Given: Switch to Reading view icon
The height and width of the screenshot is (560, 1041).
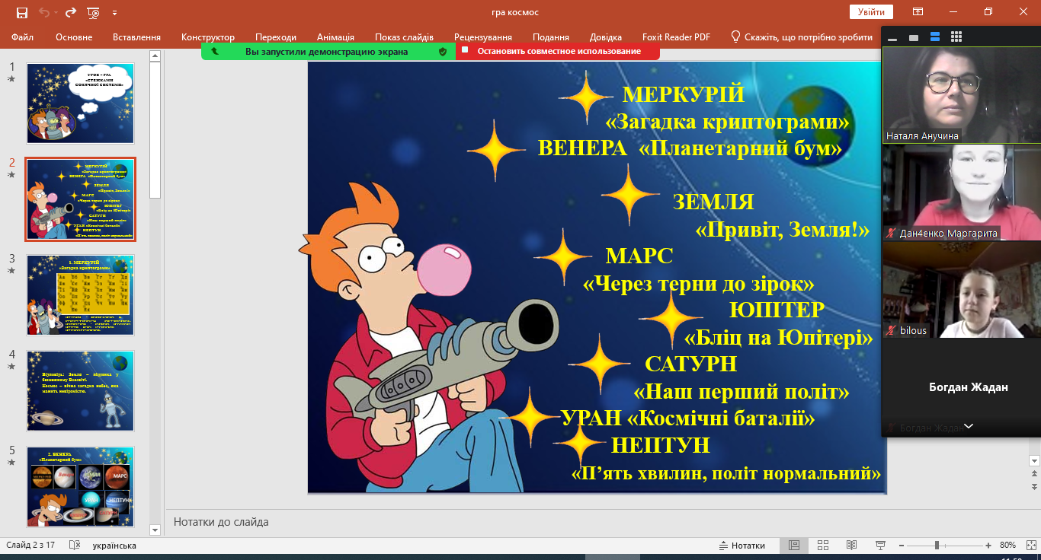Looking at the screenshot, I should tap(852, 546).
